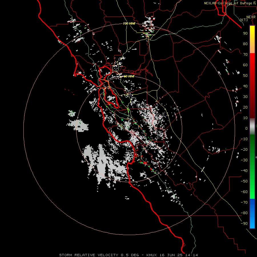Click the "-80" velocity scale label
This screenshot has height=257, width=257.
point(244,213)
